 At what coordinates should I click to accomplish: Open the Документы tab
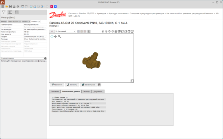[x=98, y=92]
